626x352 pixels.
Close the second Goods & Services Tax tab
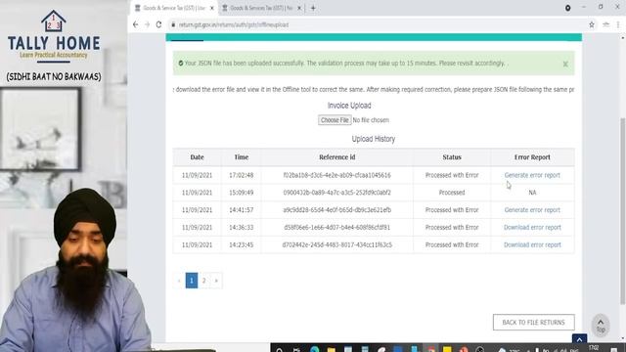pos(299,8)
